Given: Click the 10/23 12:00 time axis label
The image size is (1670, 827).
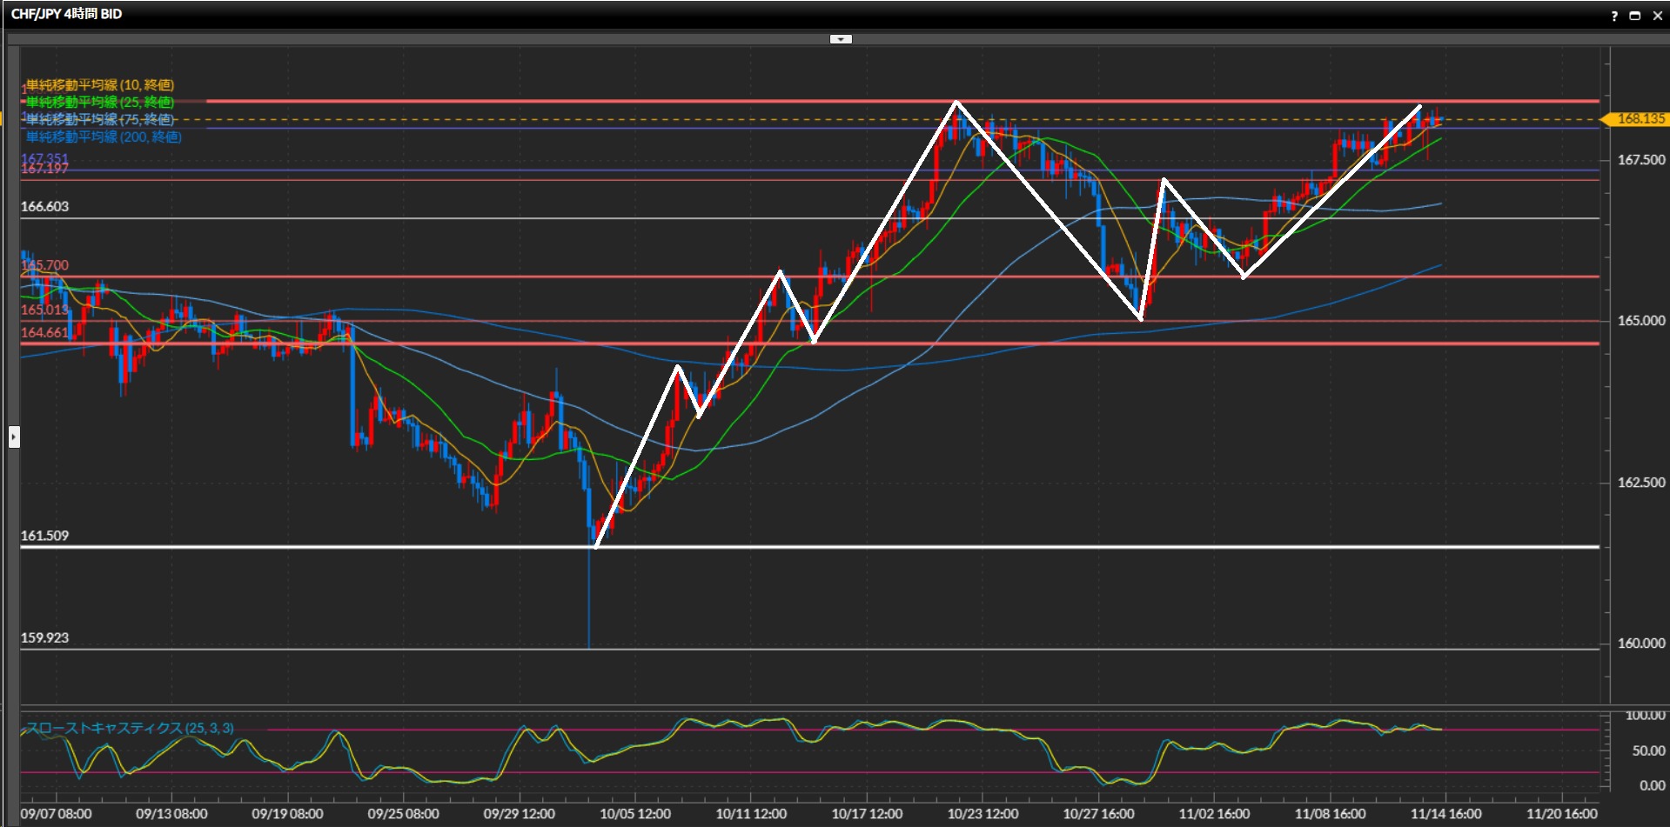Looking at the screenshot, I should tap(983, 814).
